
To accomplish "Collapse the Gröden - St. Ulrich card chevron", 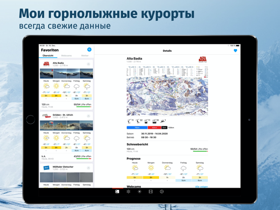I will coord(88,116).
